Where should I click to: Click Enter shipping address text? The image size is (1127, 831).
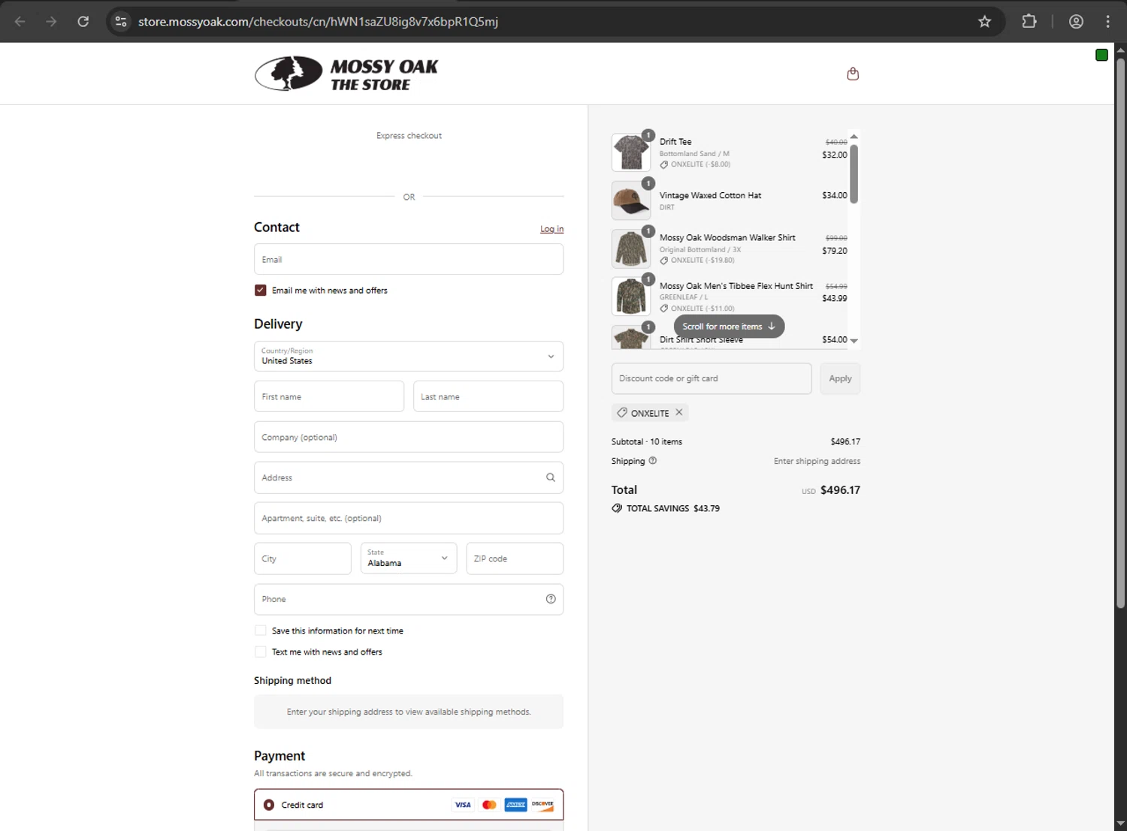point(817,461)
